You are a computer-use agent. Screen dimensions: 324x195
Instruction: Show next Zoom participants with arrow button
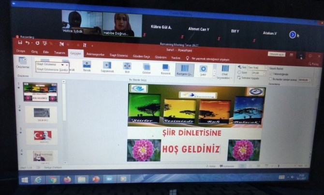tap(292, 35)
